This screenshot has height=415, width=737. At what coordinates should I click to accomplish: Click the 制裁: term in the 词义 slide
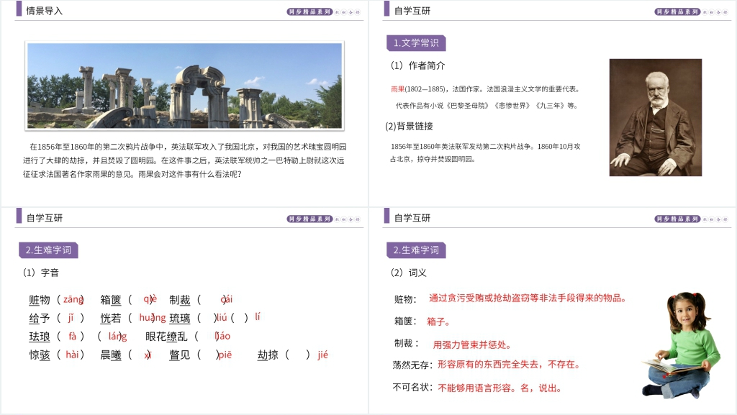tap(407, 343)
